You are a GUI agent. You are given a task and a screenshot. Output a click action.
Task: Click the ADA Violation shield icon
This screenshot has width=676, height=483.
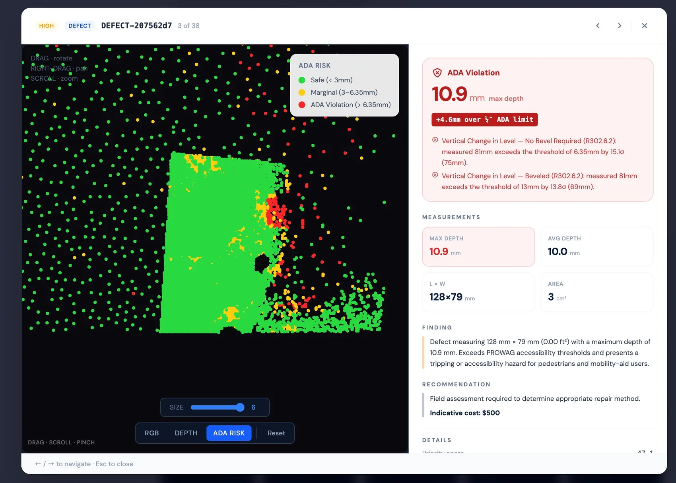(437, 73)
